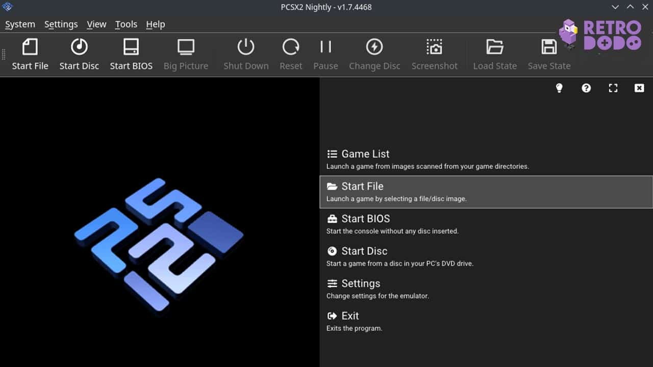This screenshot has width=653, height=367.
Task: Maximize the PCSX2 window using the title bar caret
Action: point(630,7)
